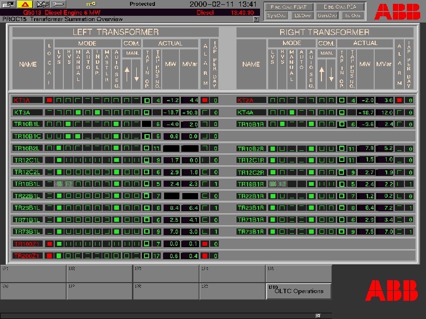Toggle the MANUAL mode indicator of KT3A
This screenshot has height=319, width=426.
pyautogui.click(x=78, y=112)
